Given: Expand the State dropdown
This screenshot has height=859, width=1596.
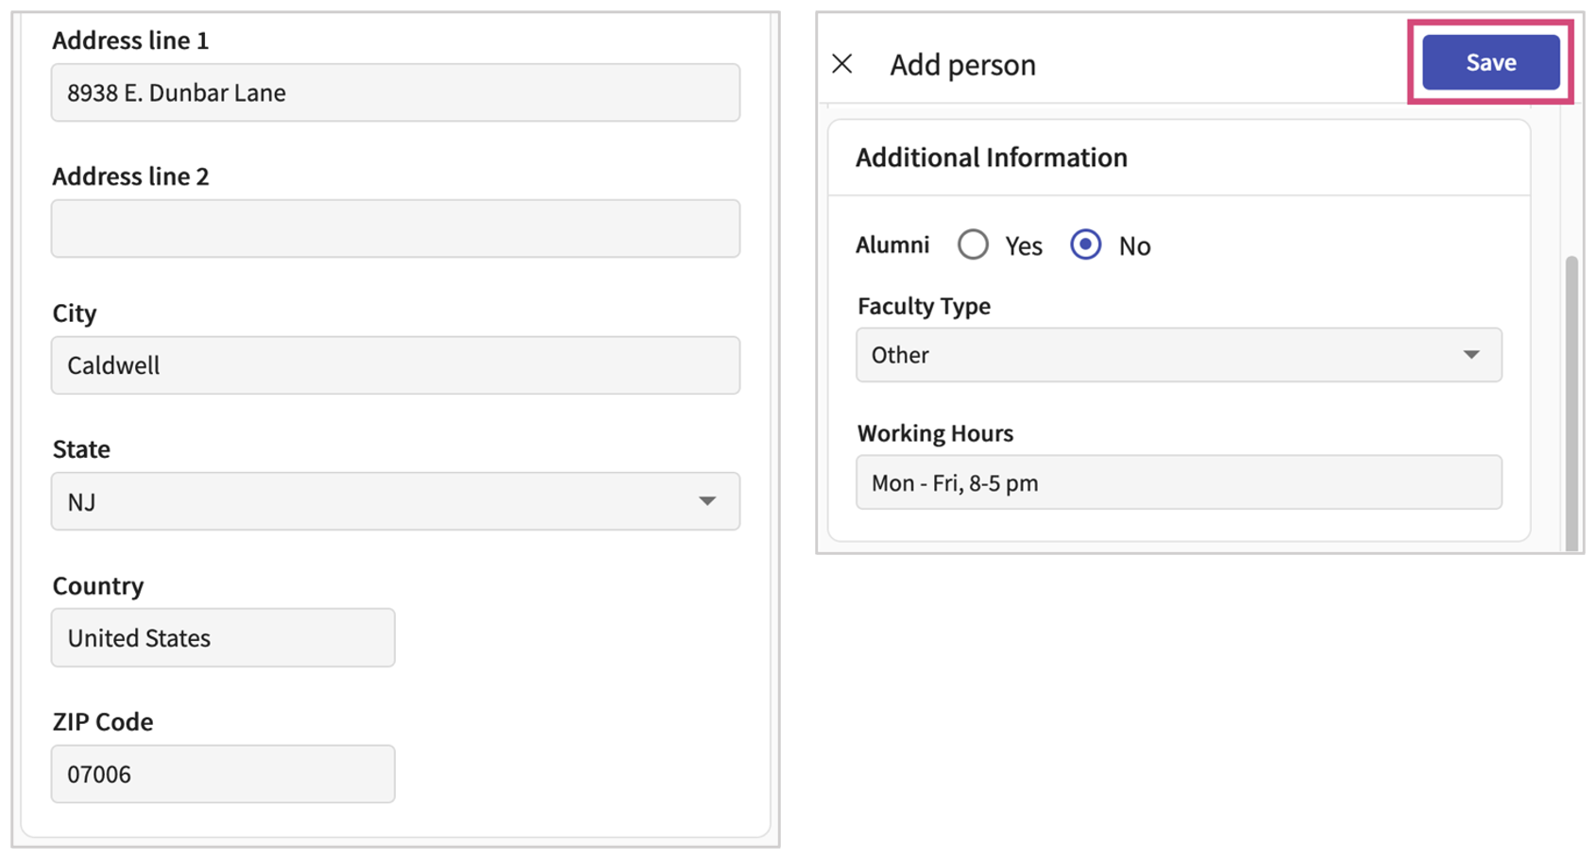Looking at the screenshot, I should pyautogui.click(x=396, y=501).
